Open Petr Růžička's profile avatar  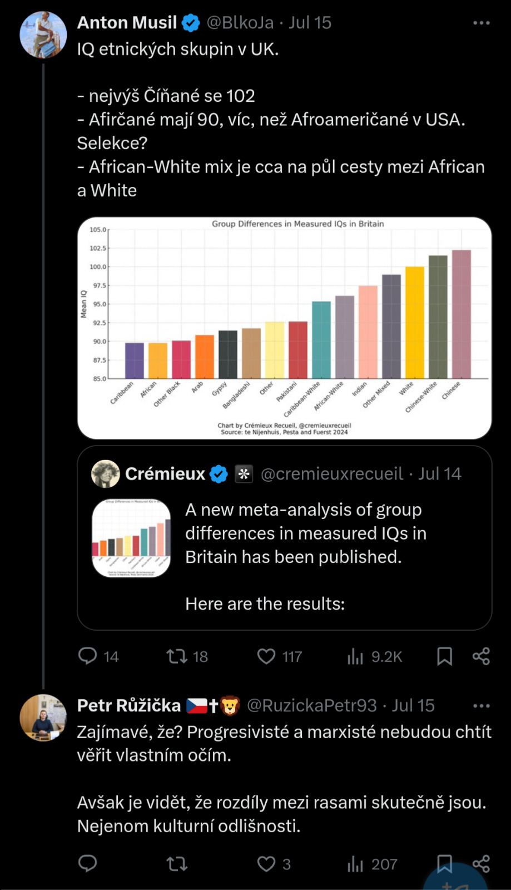43,718
